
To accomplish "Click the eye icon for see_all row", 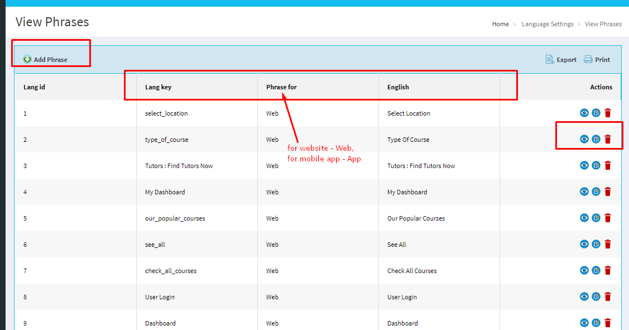I will click(584, 244).
